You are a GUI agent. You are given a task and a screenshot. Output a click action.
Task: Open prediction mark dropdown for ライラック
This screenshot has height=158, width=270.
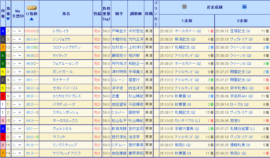[18, 55]
